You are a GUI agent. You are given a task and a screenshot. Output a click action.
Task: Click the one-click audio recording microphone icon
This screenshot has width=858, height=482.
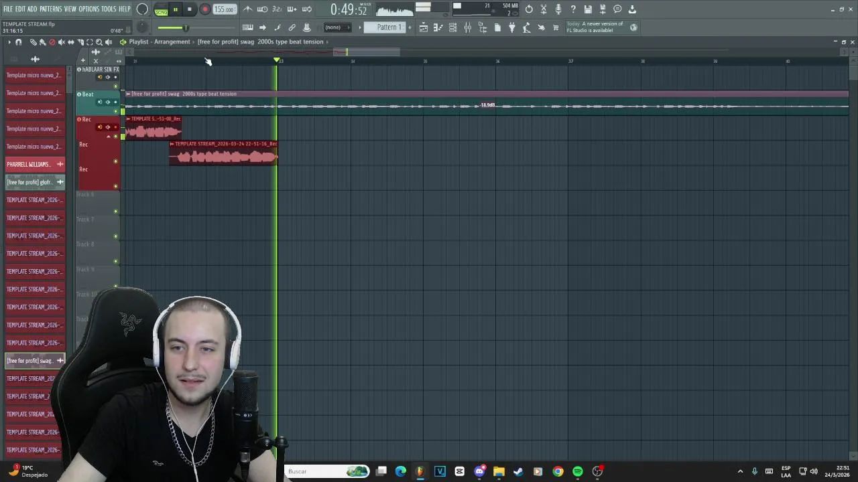(x=558, y=9)
